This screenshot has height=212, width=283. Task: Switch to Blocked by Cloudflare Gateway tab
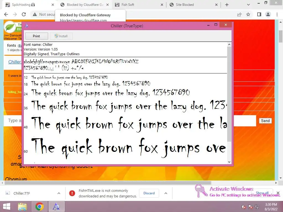click(85, 5)
